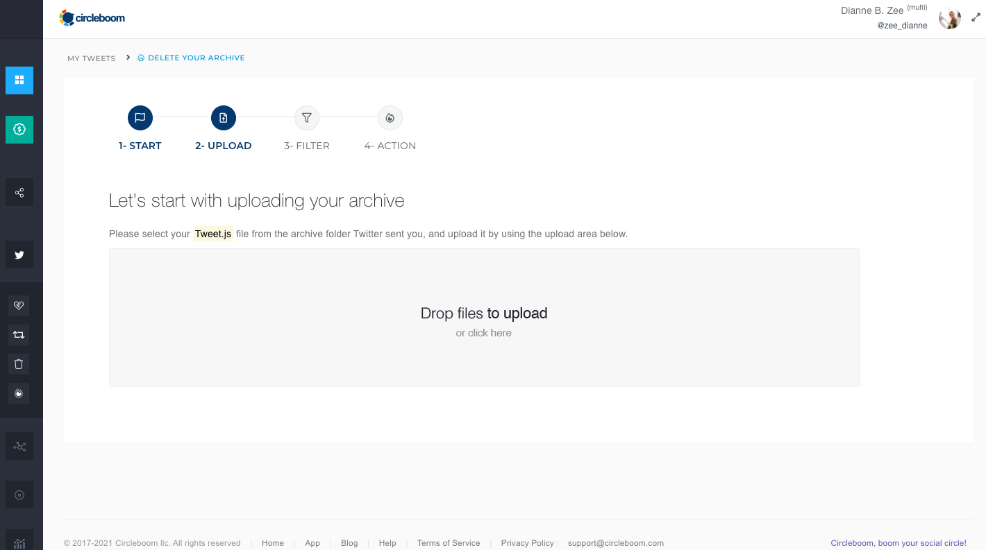Go back to MY TWEETS breadcrumb
Image resolution: width=986 pixels, height=550 pixels.
(x=91, y=58)
